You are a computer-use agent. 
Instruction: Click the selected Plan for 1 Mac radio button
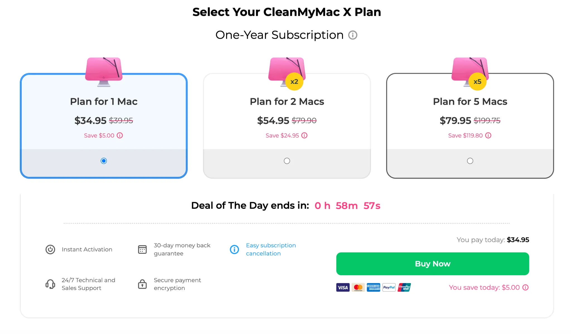pos(103,160)
